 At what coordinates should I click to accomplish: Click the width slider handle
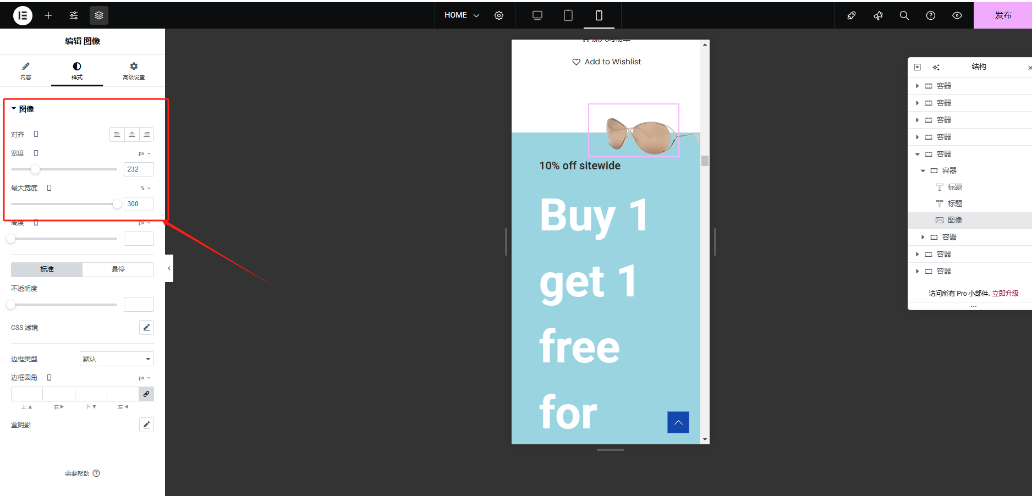tap(35, 169)
